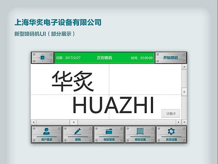This screenshot has width=218, height=164.
Task: Click the vertical scrollbar up arrow
Action: coord(184,67)
